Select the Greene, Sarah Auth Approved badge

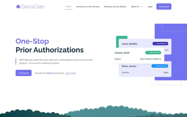pyautogui.click(x=153, y=52)
